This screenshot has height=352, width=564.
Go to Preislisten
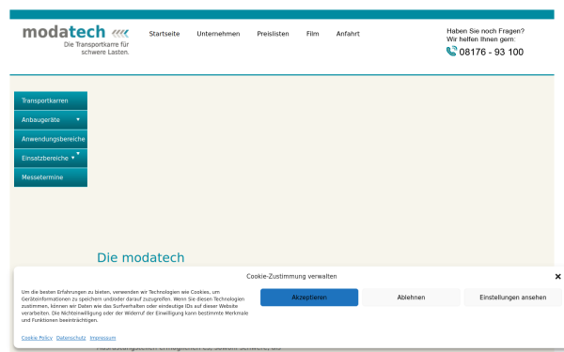click(x=273, y=34)
